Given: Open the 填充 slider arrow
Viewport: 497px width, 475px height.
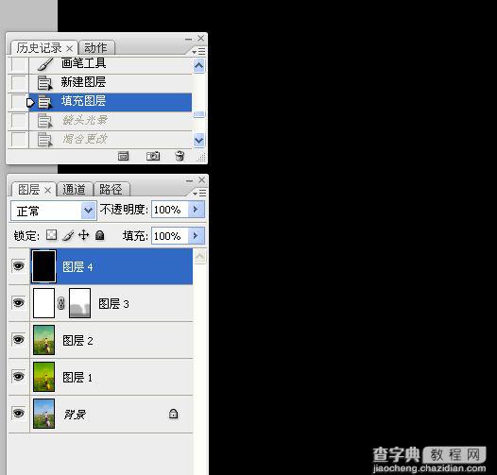Looking at the screenshot, I should click(197, 235).
